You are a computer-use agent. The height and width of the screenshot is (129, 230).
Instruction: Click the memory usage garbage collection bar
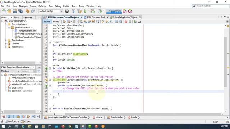click(114, 11)
